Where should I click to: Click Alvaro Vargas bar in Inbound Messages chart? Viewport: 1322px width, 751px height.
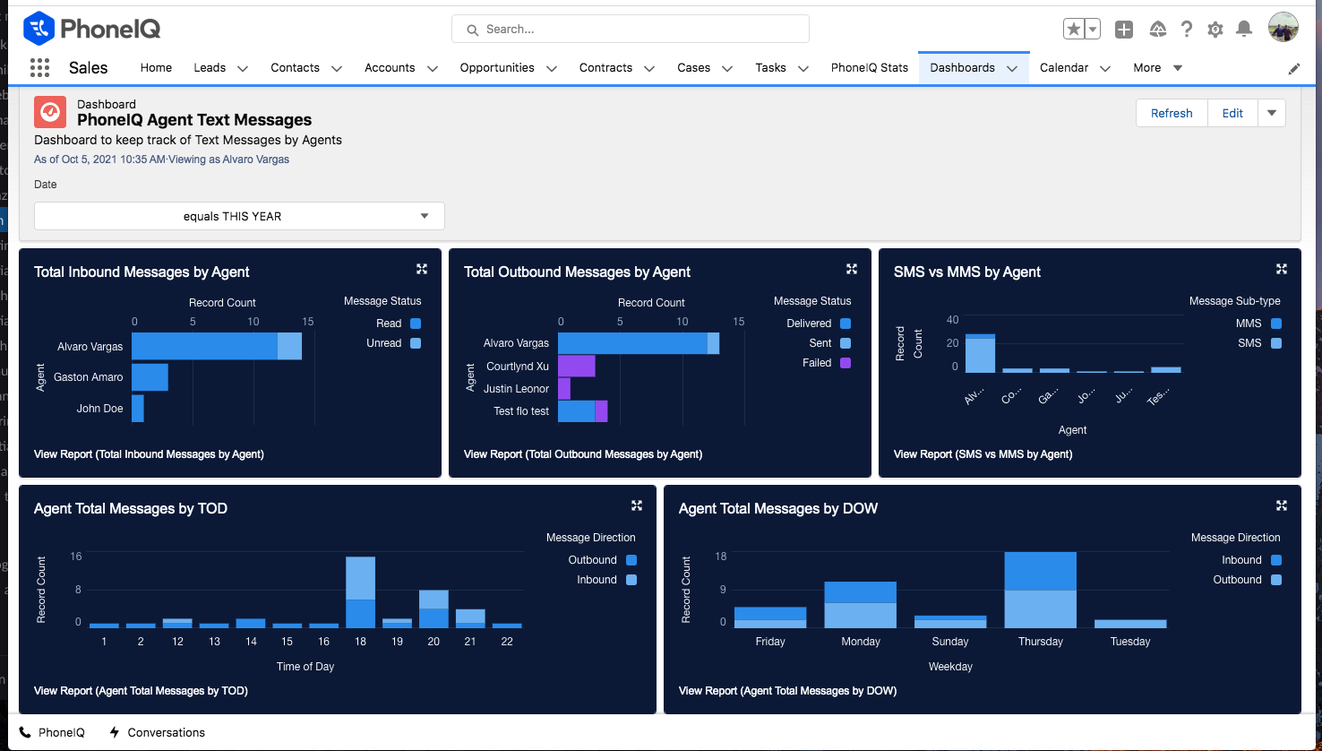[217, 346]
